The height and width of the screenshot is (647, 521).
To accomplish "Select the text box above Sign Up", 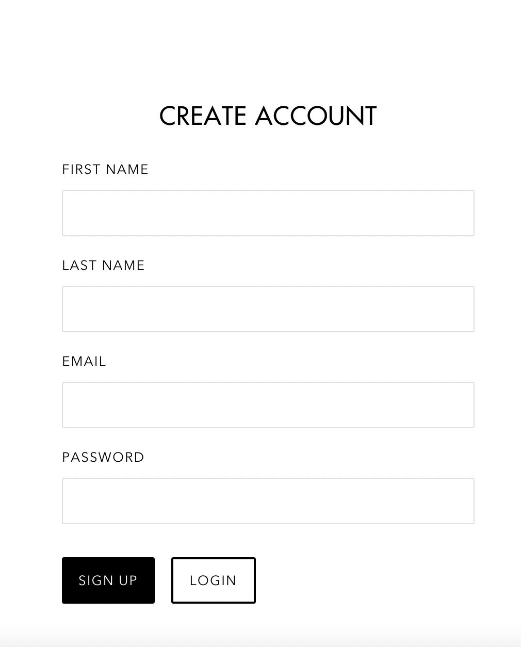I will click(268, 501).
